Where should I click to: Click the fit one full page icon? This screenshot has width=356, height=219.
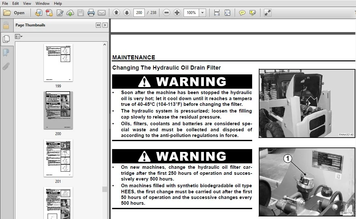pyautogui.click(x=227, y=13)
